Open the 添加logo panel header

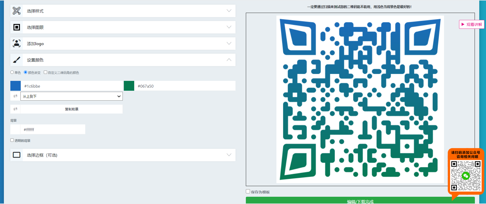[123, 44]
